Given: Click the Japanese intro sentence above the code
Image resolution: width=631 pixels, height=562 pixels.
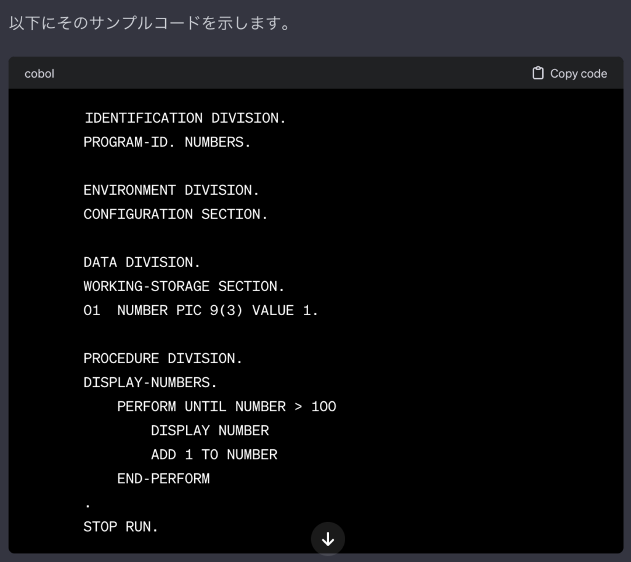Looking at the screenshot, I should point(150,24).
